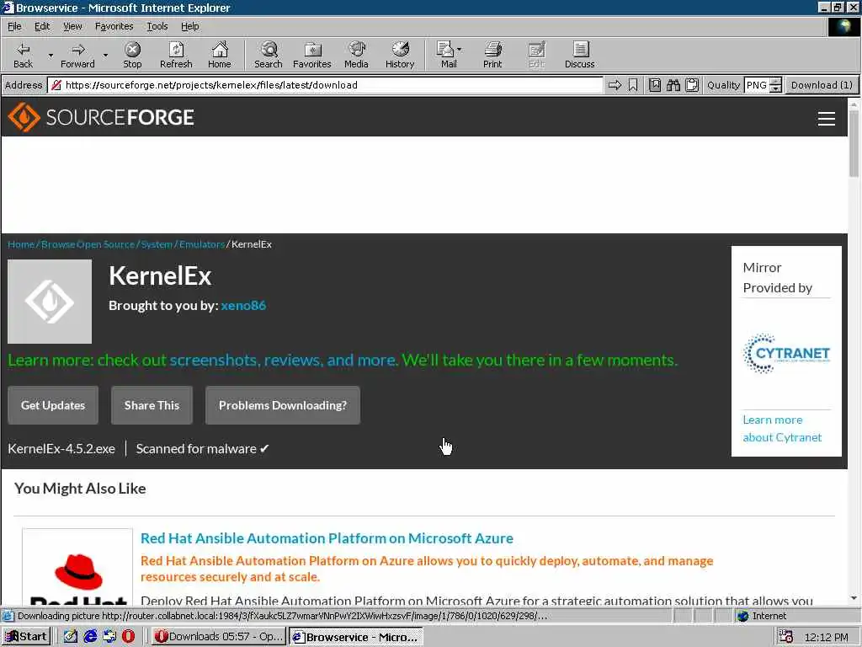Follow the Browse Open Source breadcrumb

88,244
